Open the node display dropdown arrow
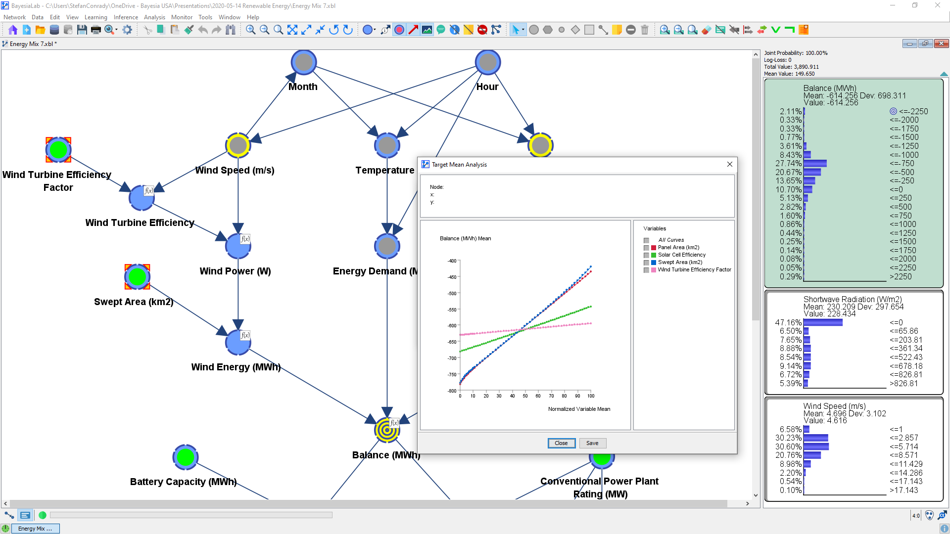The height and width of the screenshot is (534, 950). click(375, 30)
